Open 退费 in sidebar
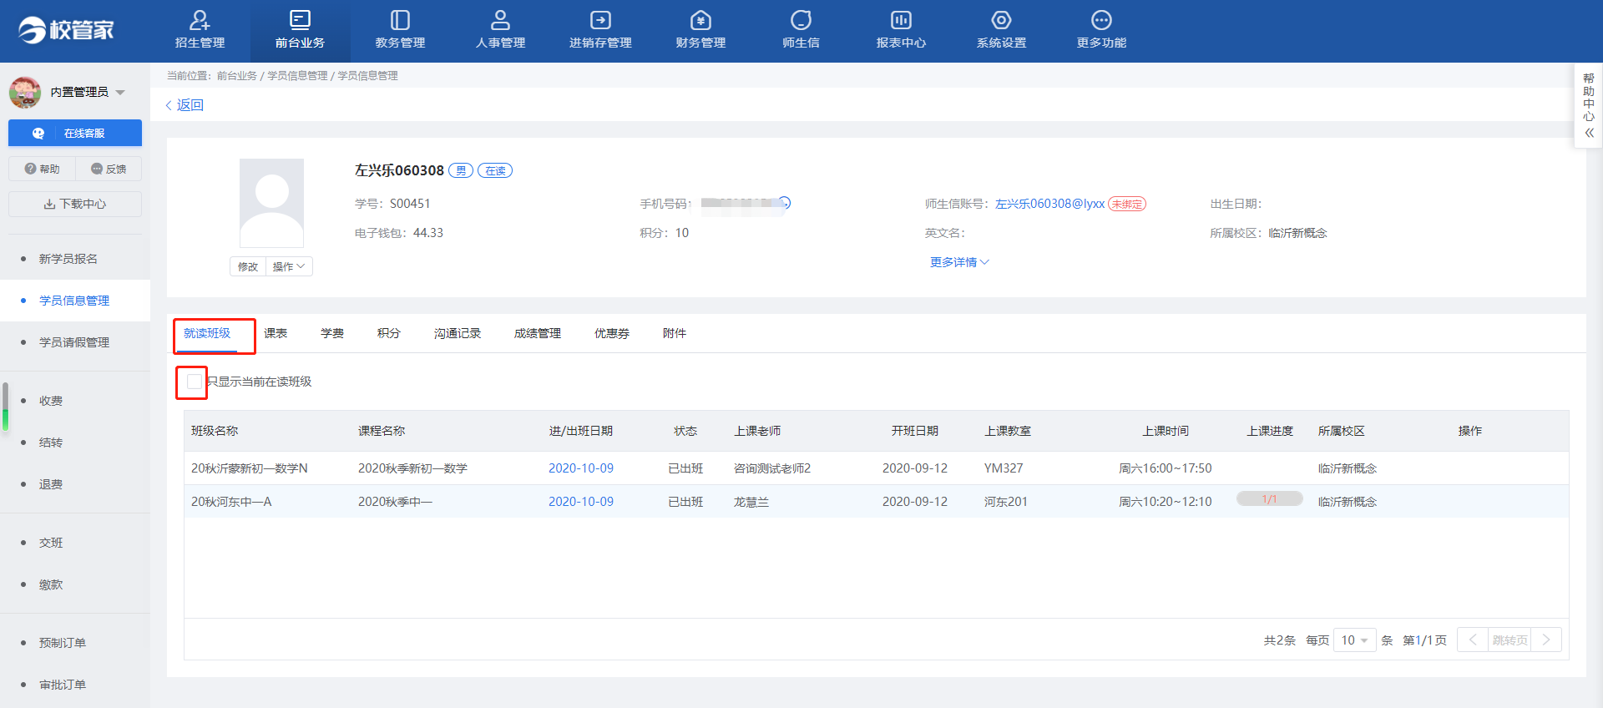Image resolution: width=1603 pixels, height=708 pixels. point(51,484)
